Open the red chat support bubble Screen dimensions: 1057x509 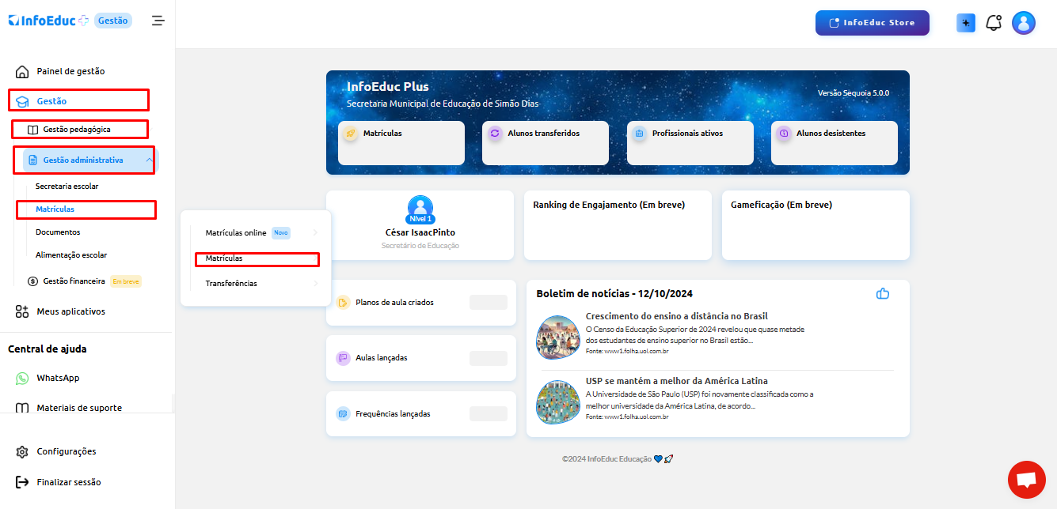coord(1027,480)
